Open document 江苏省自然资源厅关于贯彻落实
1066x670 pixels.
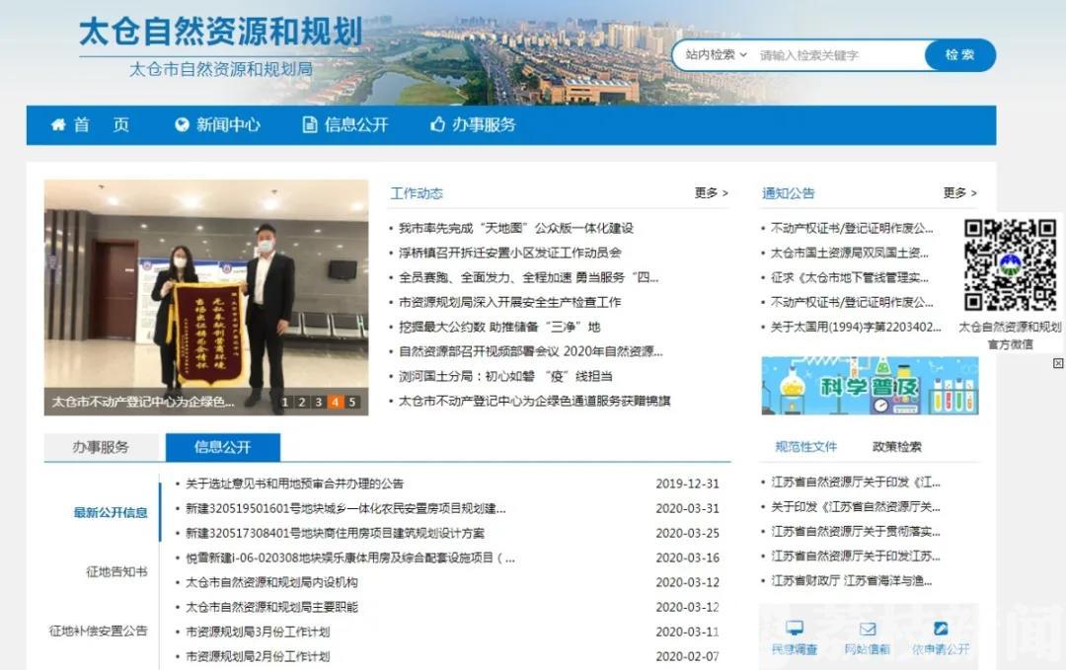tap(856, 532)
